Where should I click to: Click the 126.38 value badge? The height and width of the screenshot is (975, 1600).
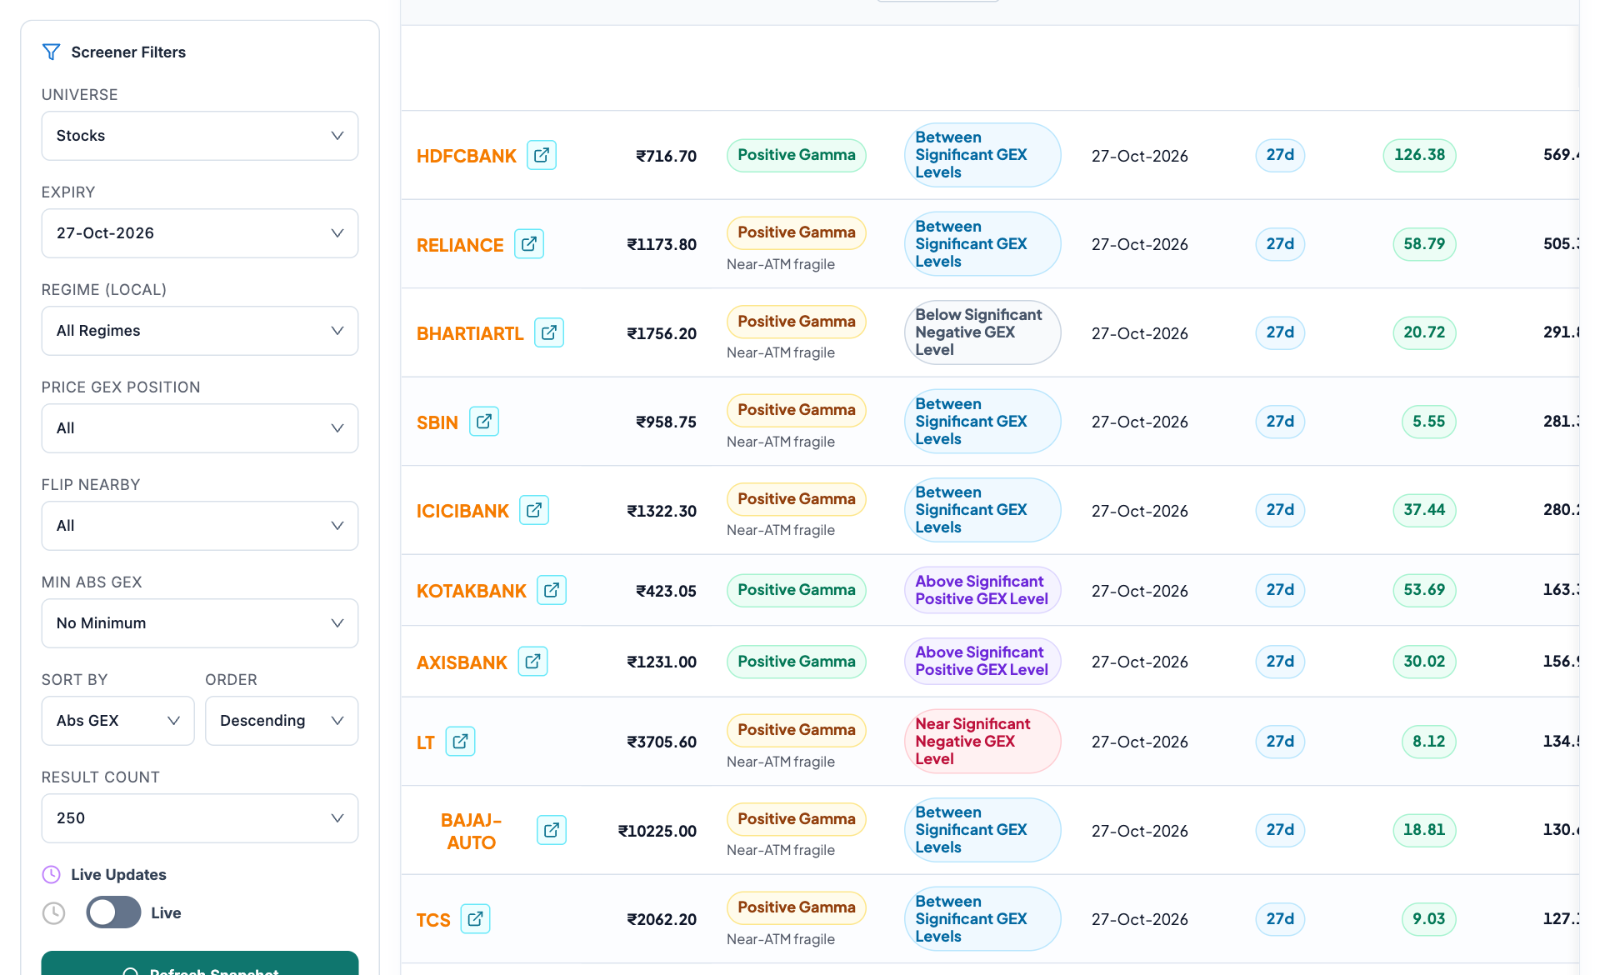click(x=1420, y=155)
